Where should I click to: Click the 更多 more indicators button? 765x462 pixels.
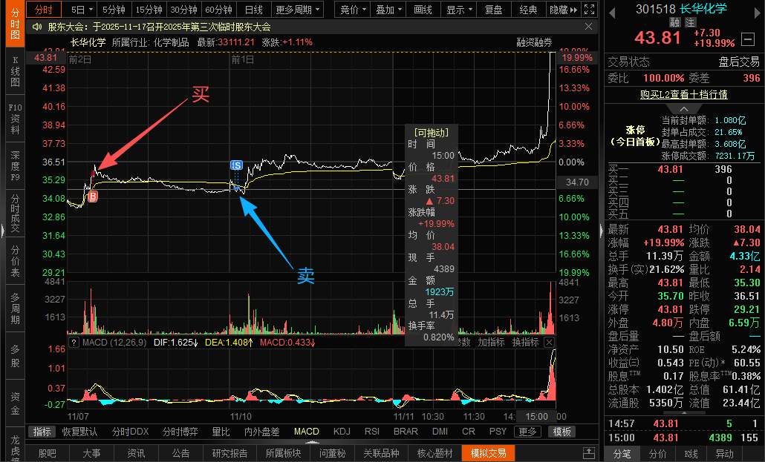527,432
